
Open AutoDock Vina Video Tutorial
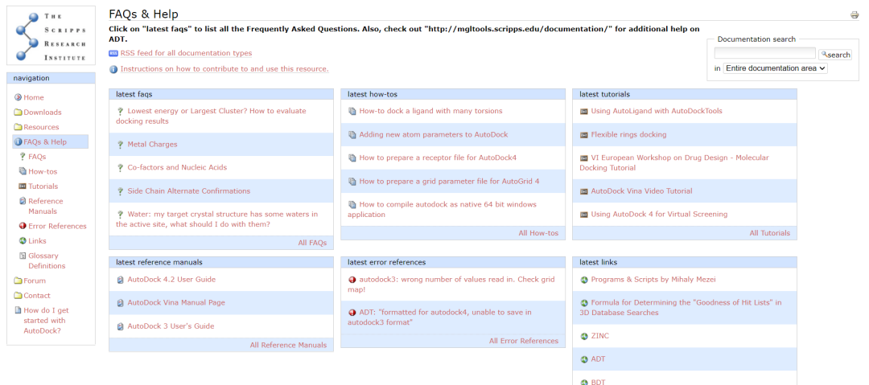pos(641,191)
